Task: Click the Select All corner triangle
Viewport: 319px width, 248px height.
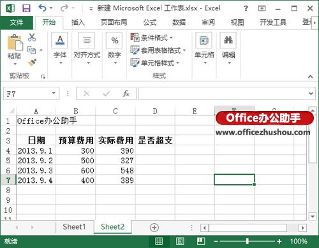Action: tap(11, 111)
